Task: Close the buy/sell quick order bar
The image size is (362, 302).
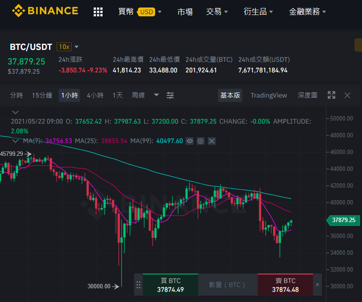Action: point(317,285)
